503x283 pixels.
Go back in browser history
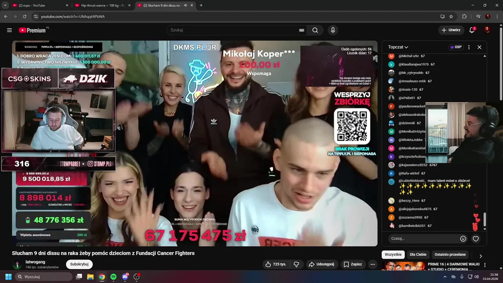[x=6, y=17]
